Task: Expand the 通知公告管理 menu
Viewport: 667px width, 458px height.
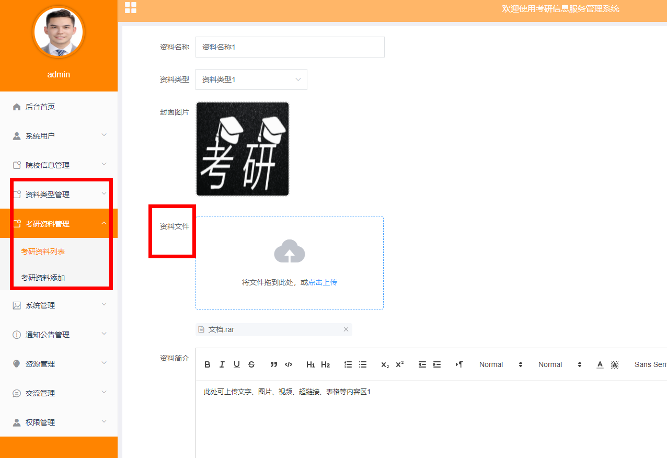Action: pyautogui.click(x=59, y=335)
